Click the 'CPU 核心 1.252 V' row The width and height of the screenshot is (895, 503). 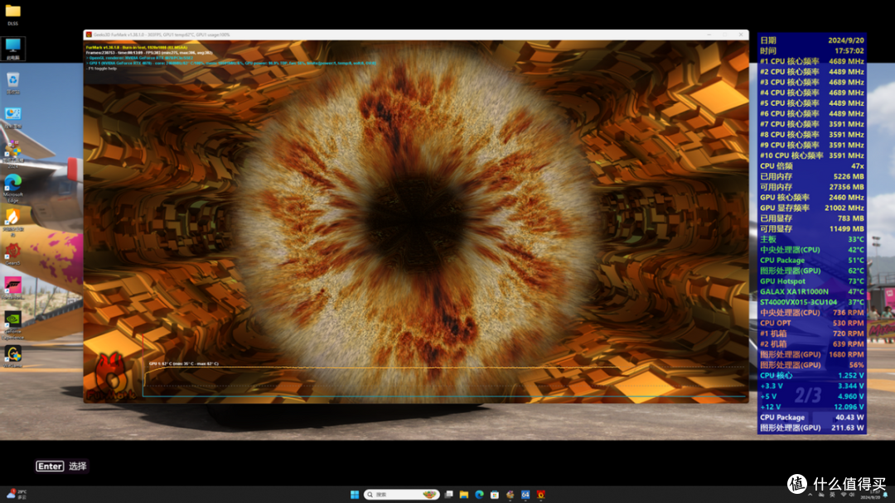[x=811, y=375]
